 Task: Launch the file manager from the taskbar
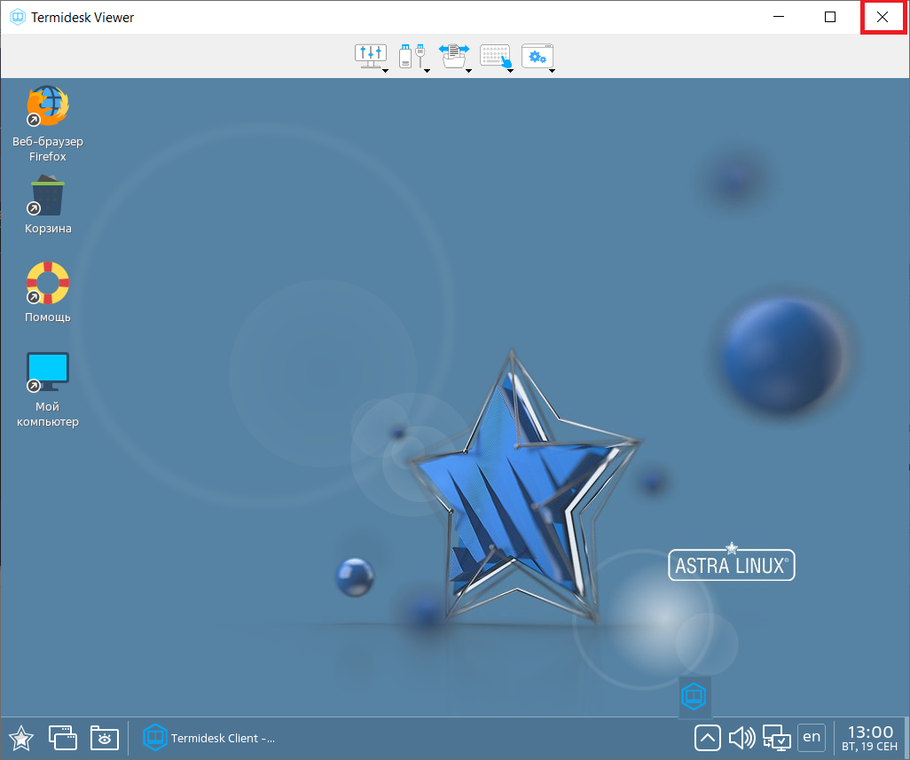point(105,737)
